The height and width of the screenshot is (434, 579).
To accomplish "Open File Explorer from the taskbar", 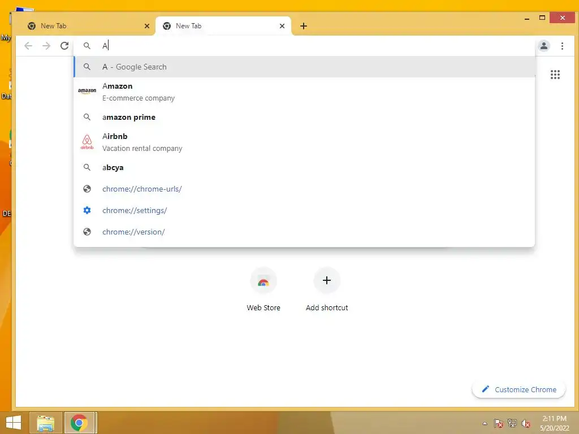I will 46,423.
